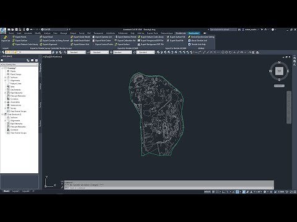Click the Undo arrow in quick access toolbar
This screenshot has height=222, width=297.
click(x=32, y=30)
